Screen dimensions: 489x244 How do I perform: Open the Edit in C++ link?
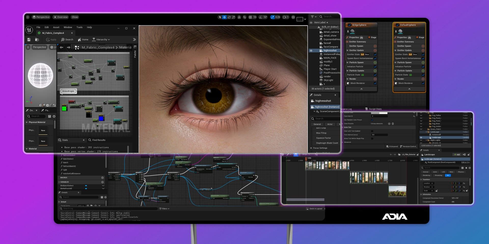[x=466, y=162]
